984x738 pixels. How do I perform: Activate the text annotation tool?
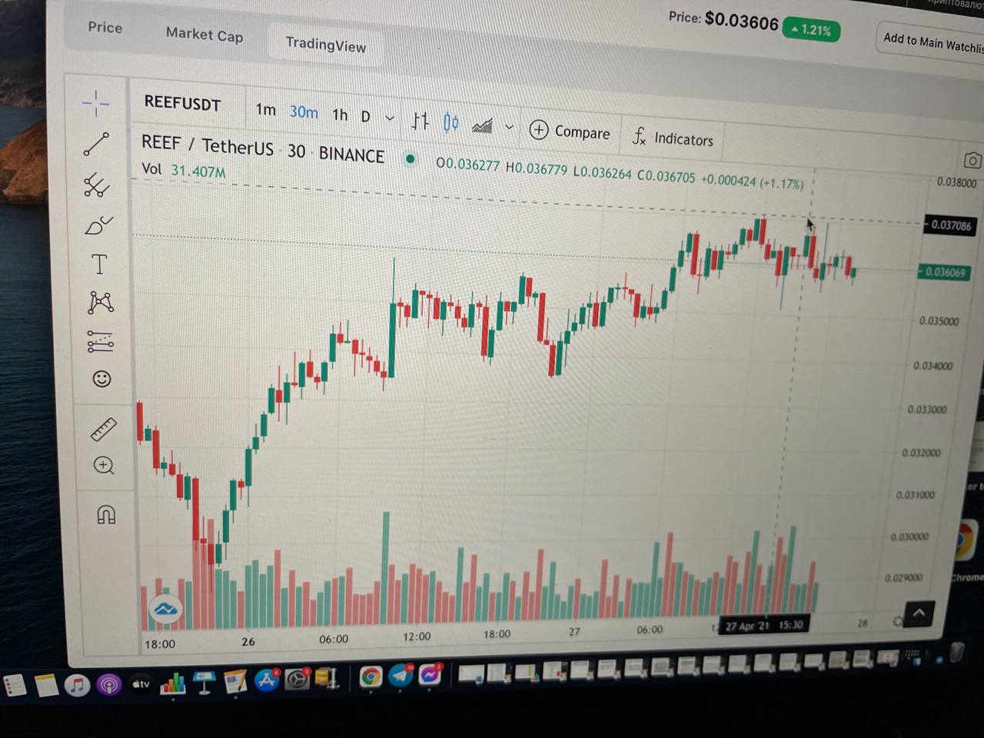tap(99, 264)
